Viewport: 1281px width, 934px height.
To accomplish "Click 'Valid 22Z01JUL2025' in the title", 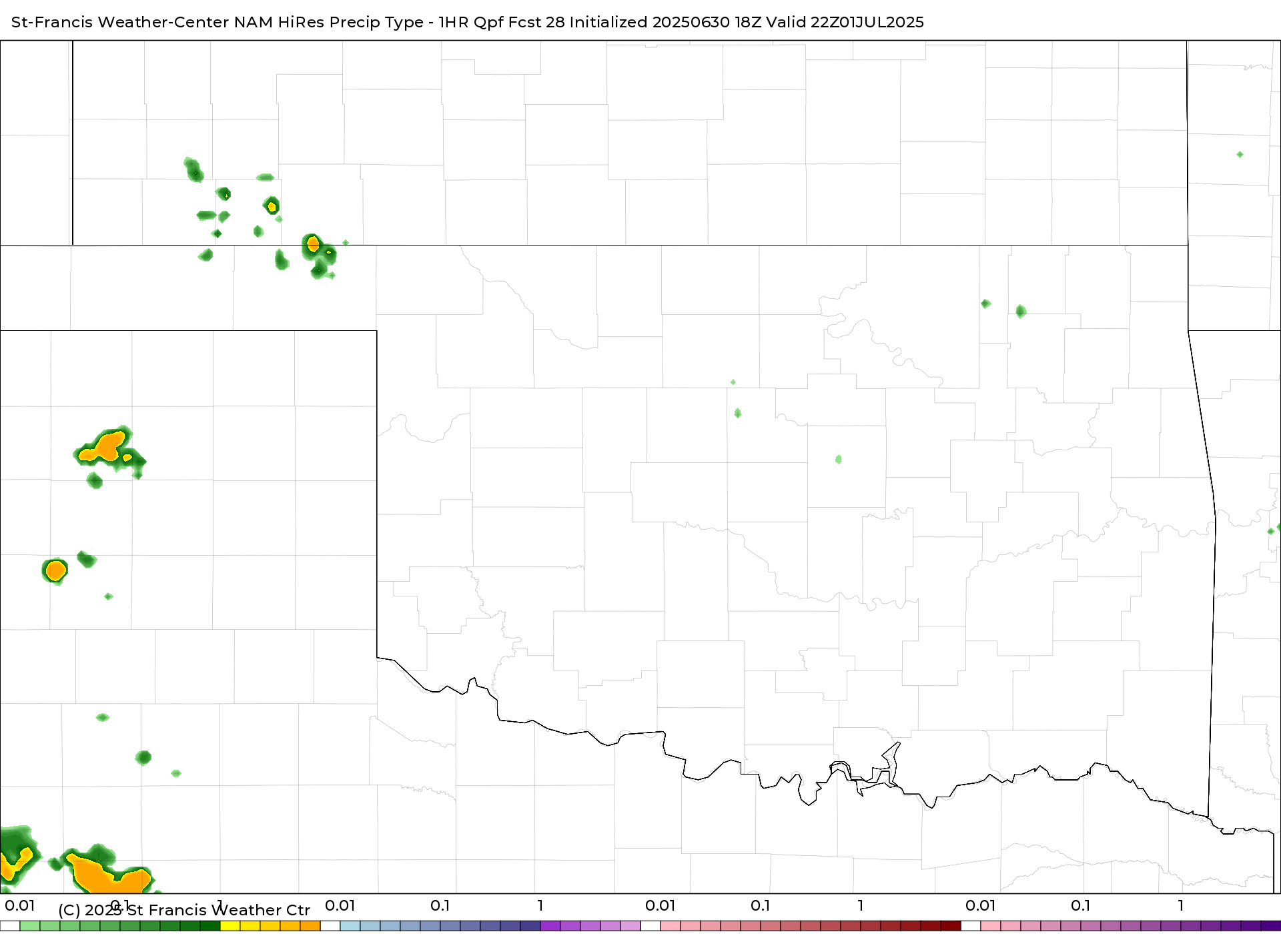I will pos(845,22).
